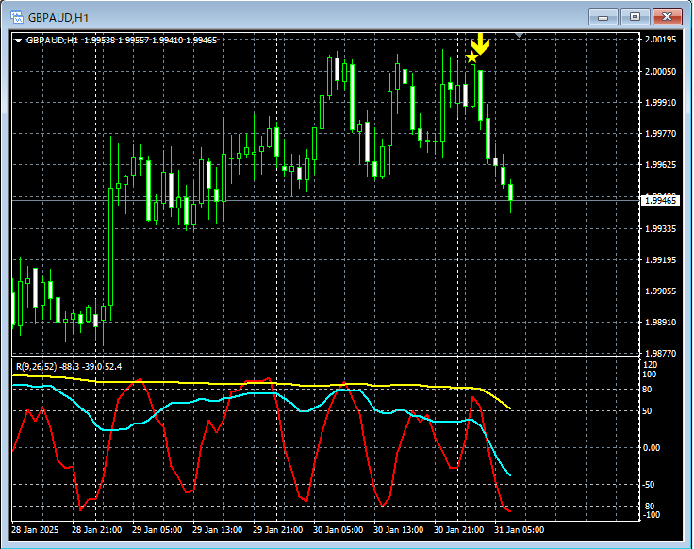Image resolution: width=694 pixels, height=549 pixels.
Task: Click the OHLC values in chart header
Action: click(150, 41)
